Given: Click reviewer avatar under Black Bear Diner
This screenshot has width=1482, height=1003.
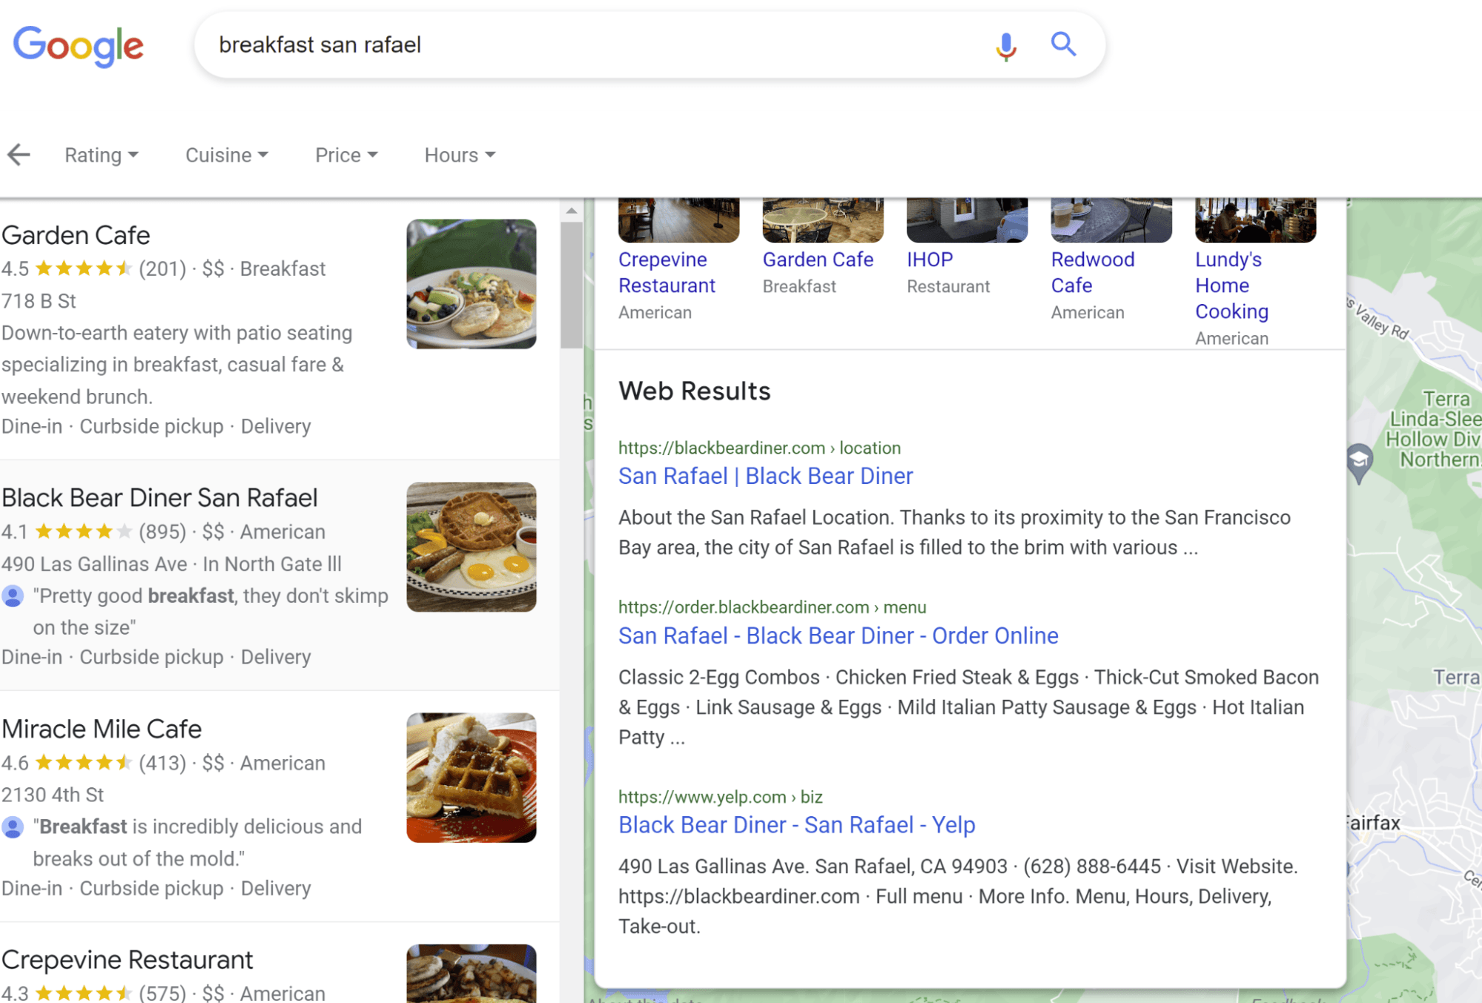Looking at the screenshot, I should (13, 596).
